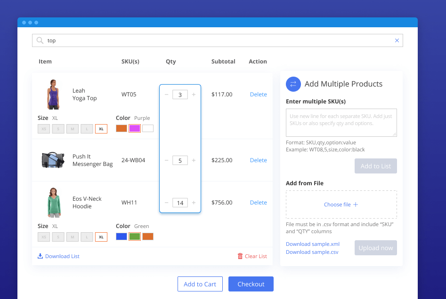This screenshot has height=299, width=446.
Task: Select size XS for Eos V-Neck Hoodie
Action: [44, 236]
